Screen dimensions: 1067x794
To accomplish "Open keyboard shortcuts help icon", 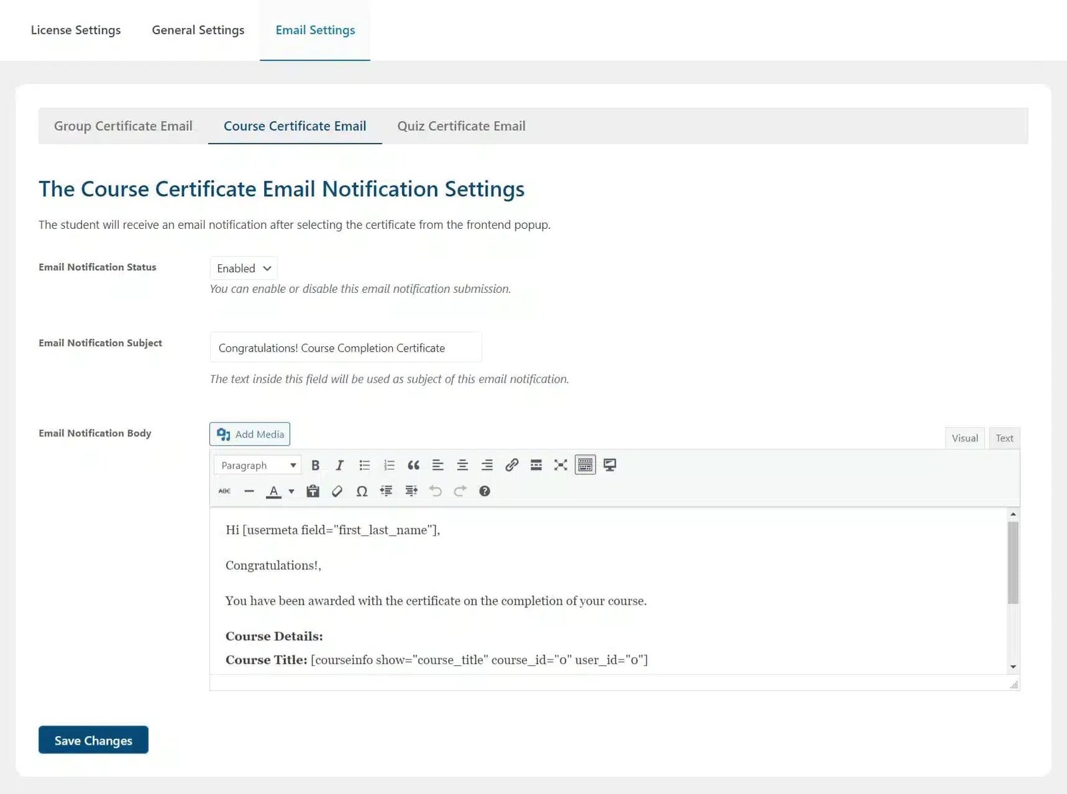I will (485, 491).
